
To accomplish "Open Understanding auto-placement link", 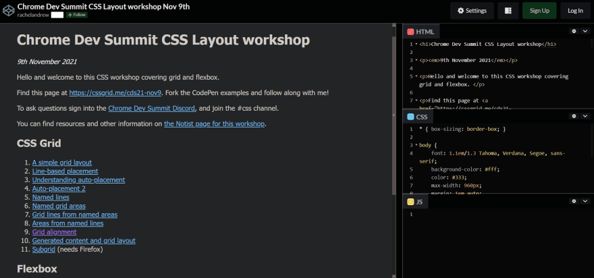I will tap(78, 180).
